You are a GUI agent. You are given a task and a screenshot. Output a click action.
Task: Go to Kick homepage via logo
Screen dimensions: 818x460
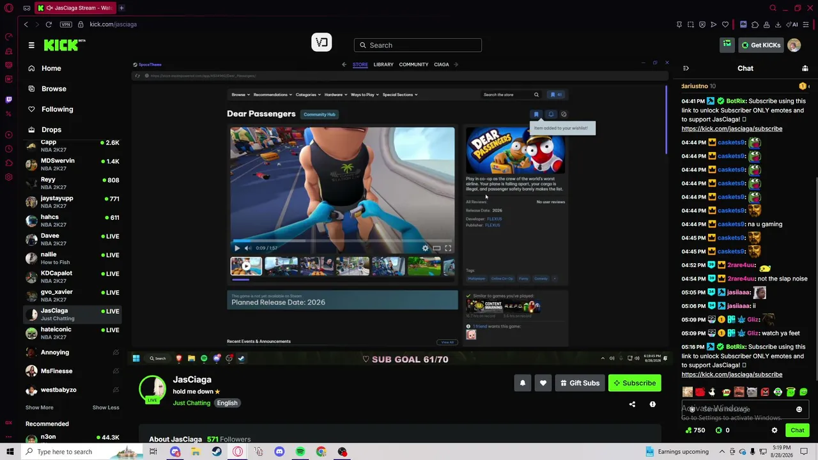point(64,45)
